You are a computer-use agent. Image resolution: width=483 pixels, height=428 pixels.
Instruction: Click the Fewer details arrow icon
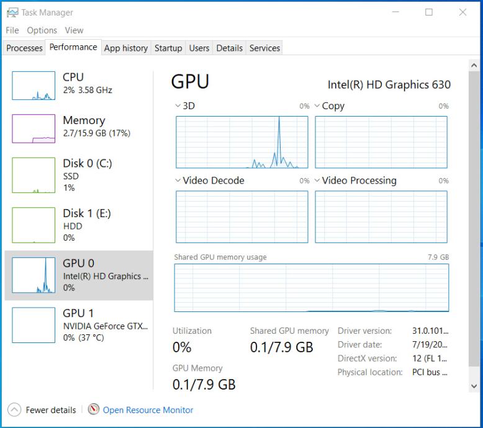coord(14,410)
